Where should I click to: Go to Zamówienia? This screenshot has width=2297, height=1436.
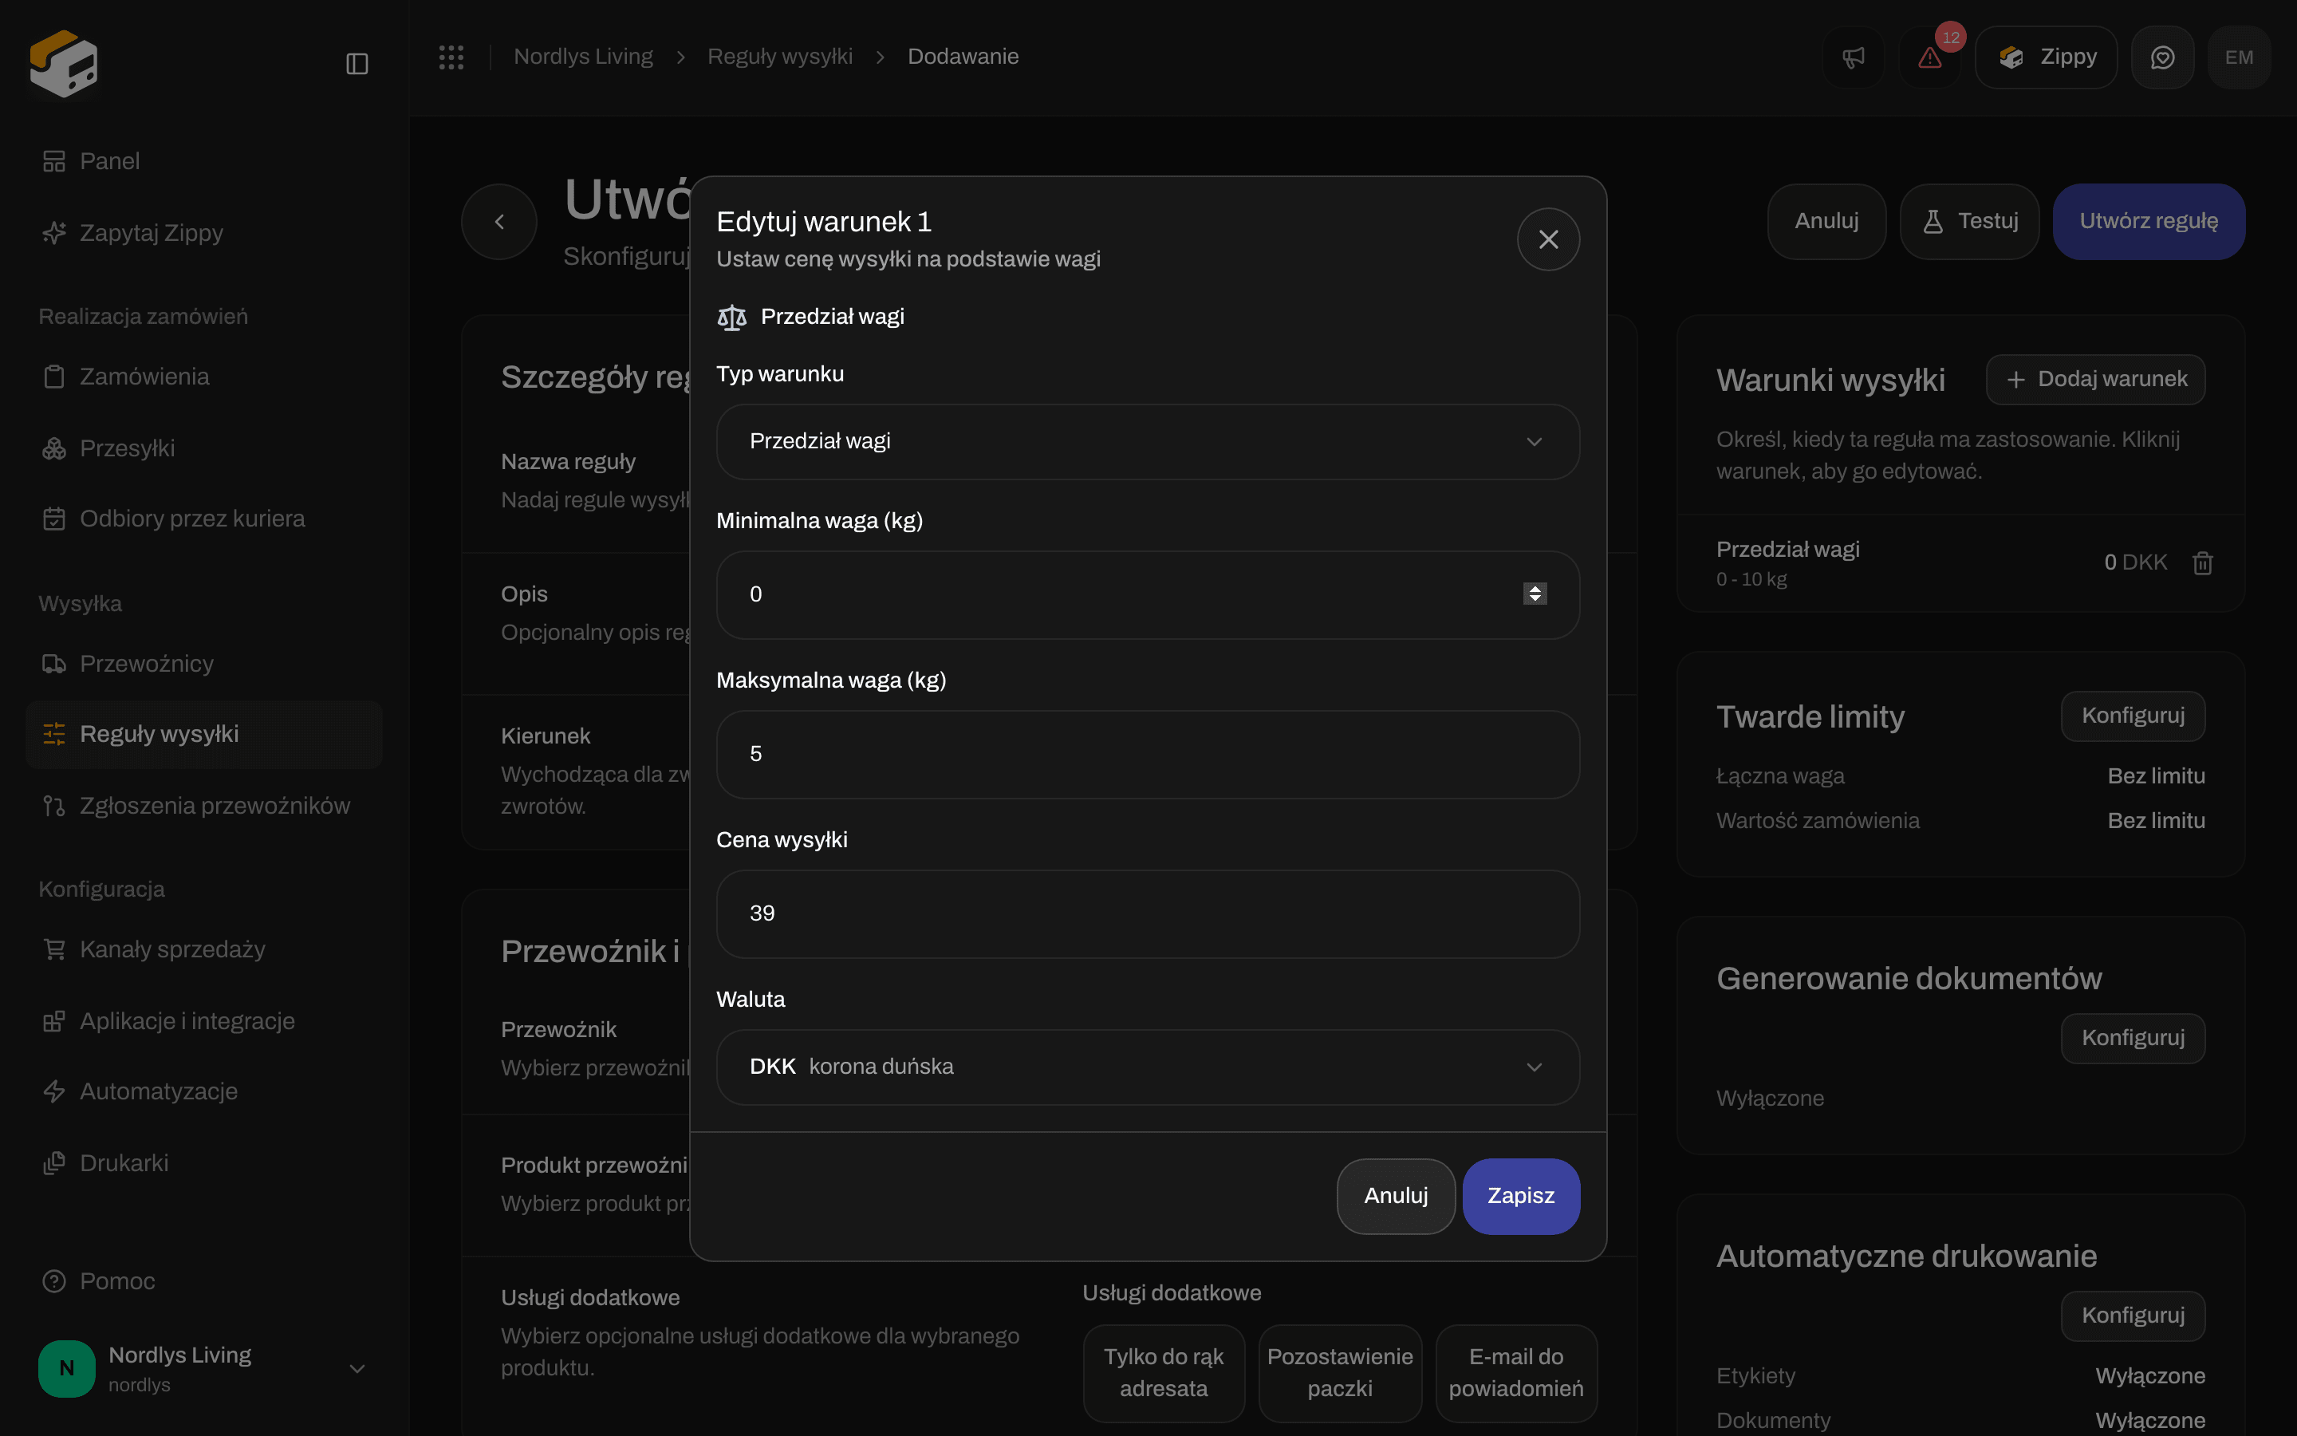pos(204,376)
